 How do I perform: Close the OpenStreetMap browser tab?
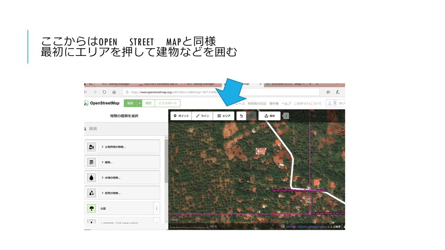pos(260,84)
